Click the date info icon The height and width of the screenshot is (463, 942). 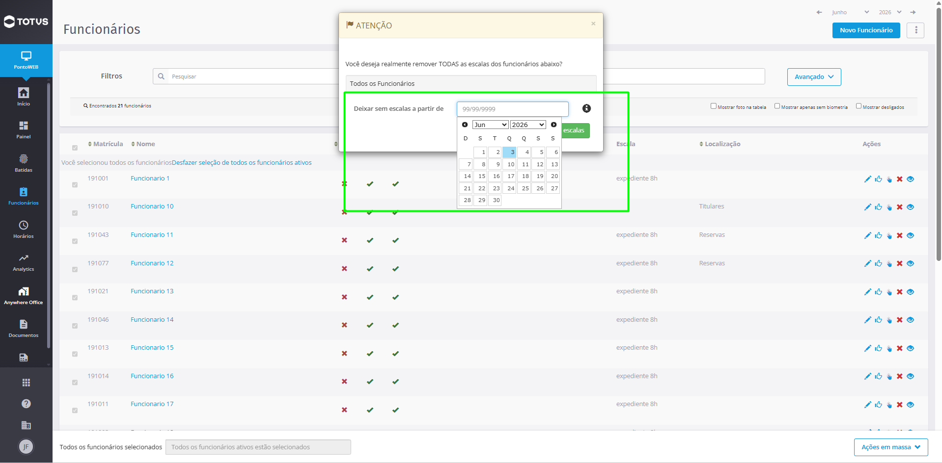click(x=586, y=108)
